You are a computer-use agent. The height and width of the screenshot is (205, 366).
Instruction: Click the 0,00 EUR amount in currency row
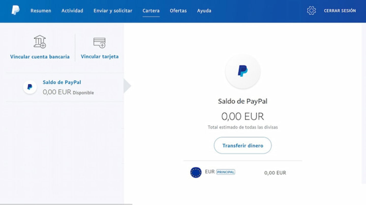tap(275, 173)
